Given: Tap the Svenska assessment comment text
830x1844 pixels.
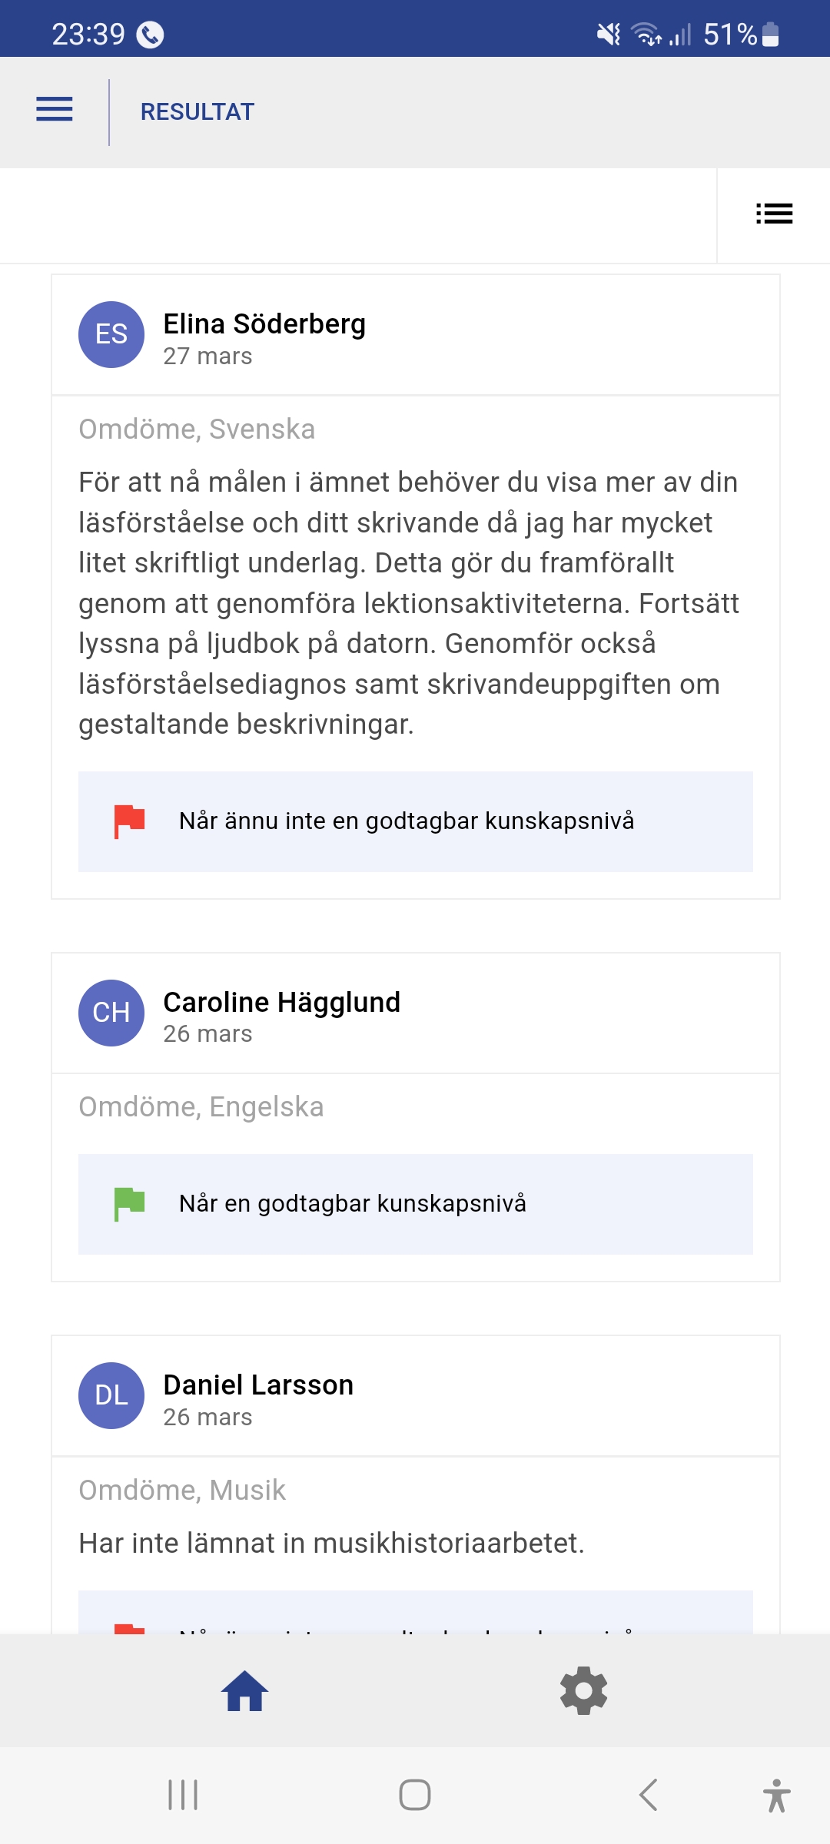Looking at the screenshot, I should 407,603.
